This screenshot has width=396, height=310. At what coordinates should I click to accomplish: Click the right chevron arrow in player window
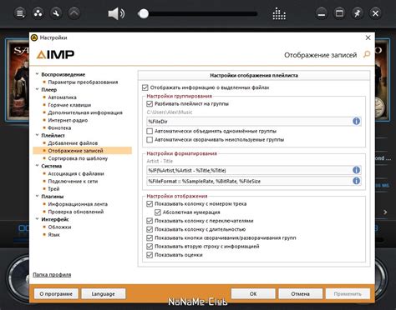pos(385,212)
